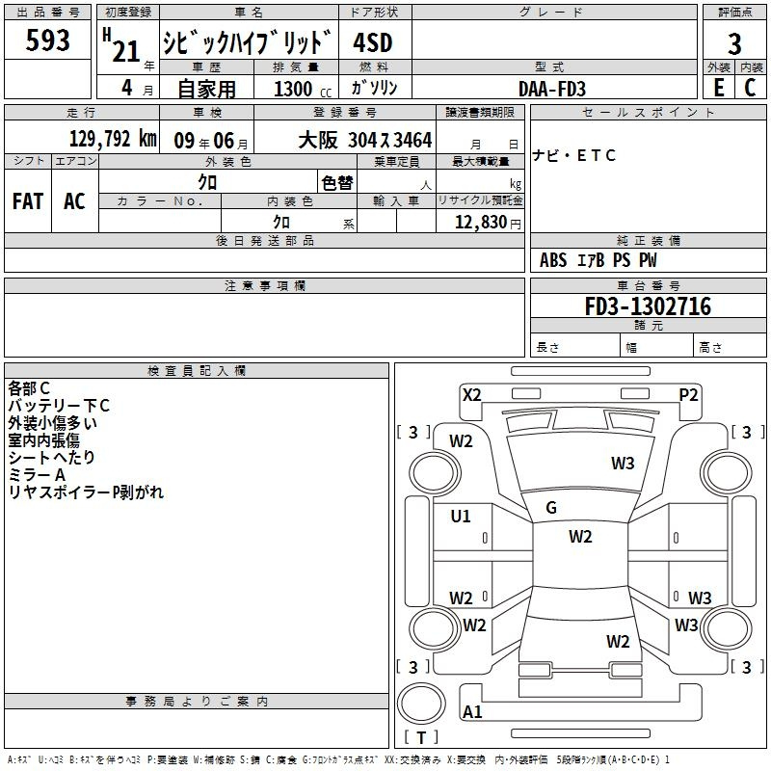Select the 純正装備 header
The width and height of the screenshot is (771, 771).
[x=648, y=240]
